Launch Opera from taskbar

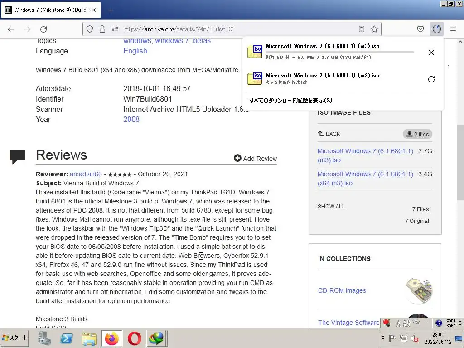[134, 338]
